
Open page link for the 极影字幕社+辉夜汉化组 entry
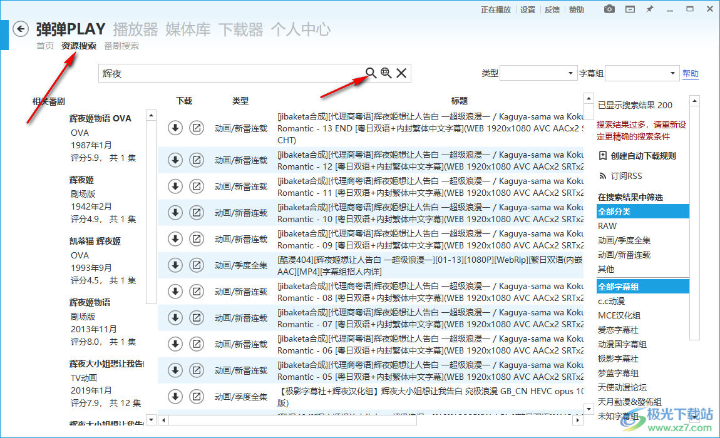point(197,397)
